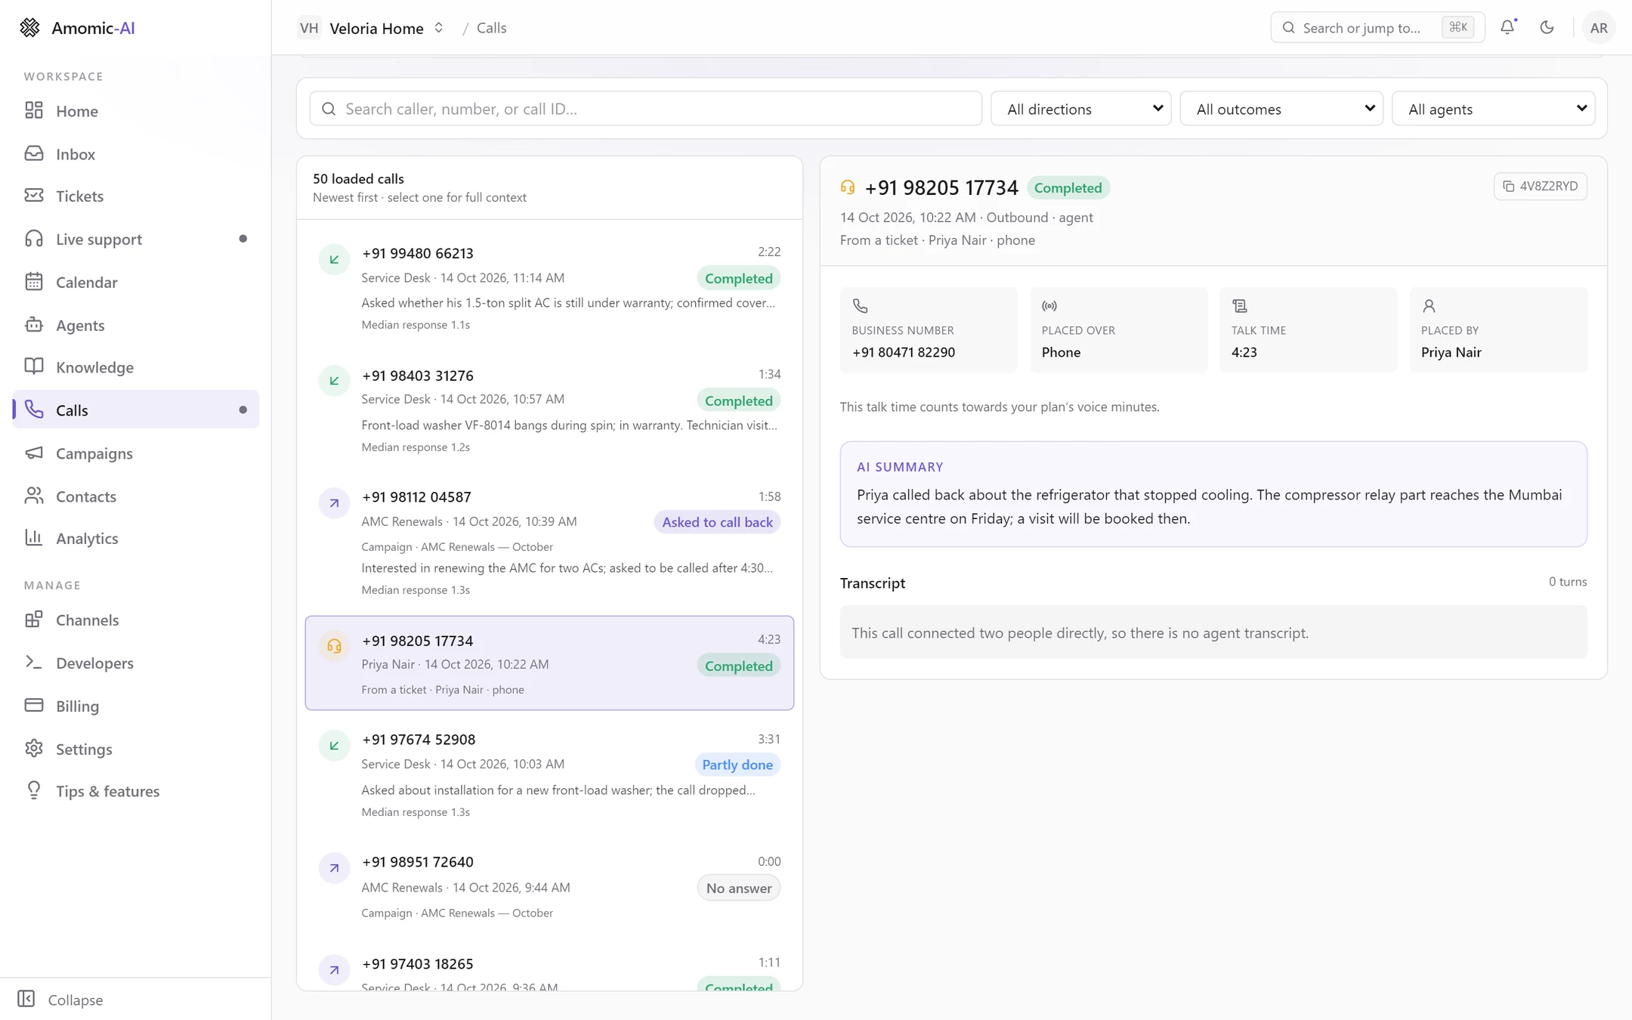Viewport: 1632px width, 1020px height.
Task: Click headset icon on Priya Nair call row
Action: point(334,646)
